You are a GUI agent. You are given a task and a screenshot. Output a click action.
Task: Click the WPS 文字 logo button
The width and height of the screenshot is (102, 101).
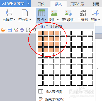tap(13, 4)
